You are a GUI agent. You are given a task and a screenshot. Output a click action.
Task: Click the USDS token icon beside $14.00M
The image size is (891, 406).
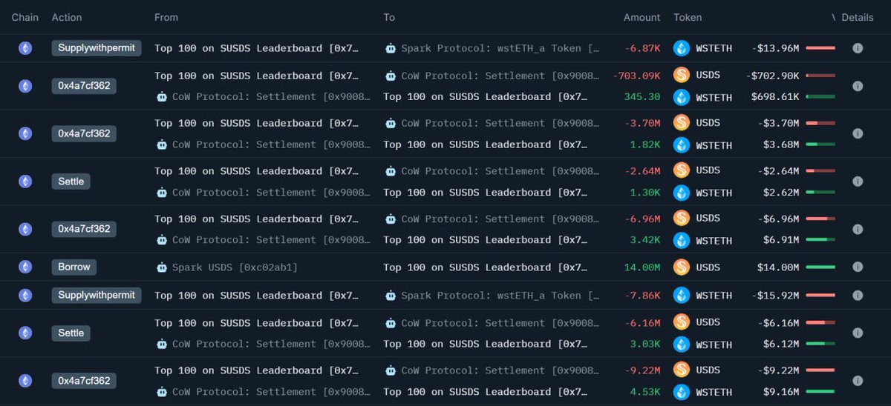(x=682, y=267)
